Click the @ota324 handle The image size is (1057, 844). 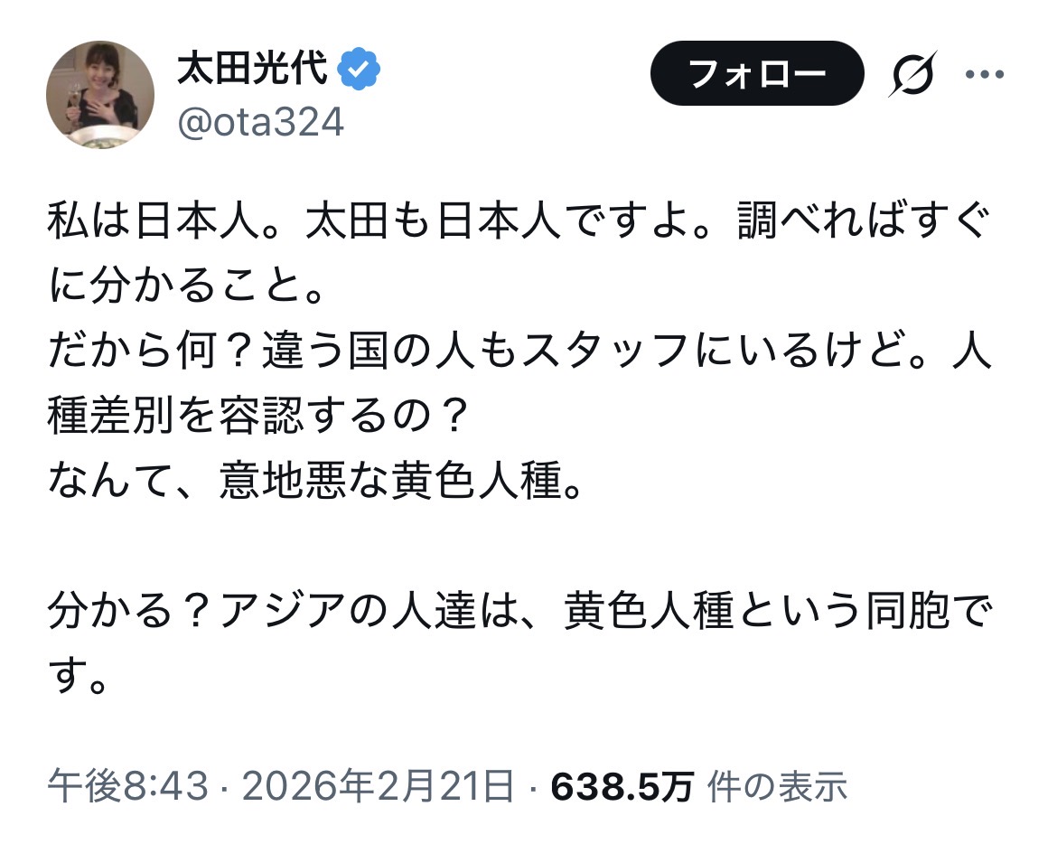[260, 123]
